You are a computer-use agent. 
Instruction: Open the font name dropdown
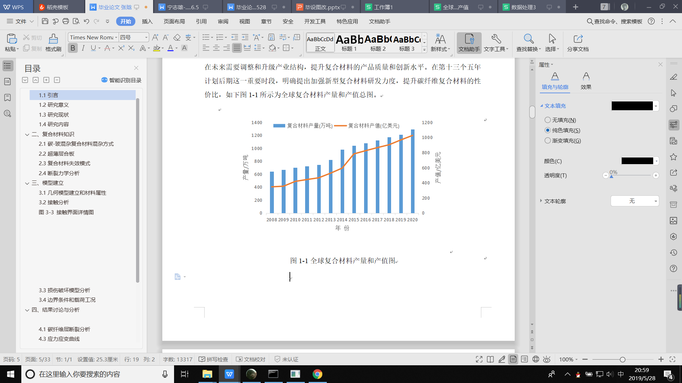(x=116, y=37)
